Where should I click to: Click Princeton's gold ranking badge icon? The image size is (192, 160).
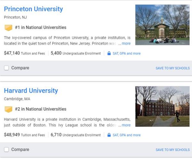(8, 27)
